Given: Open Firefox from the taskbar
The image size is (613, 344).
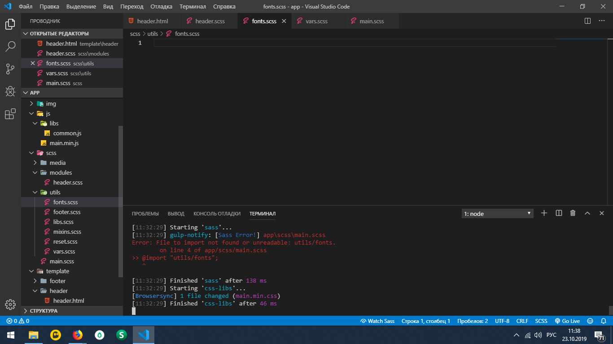Looking at the screenshot, I should pyautogui.click(x=78, y=335).
